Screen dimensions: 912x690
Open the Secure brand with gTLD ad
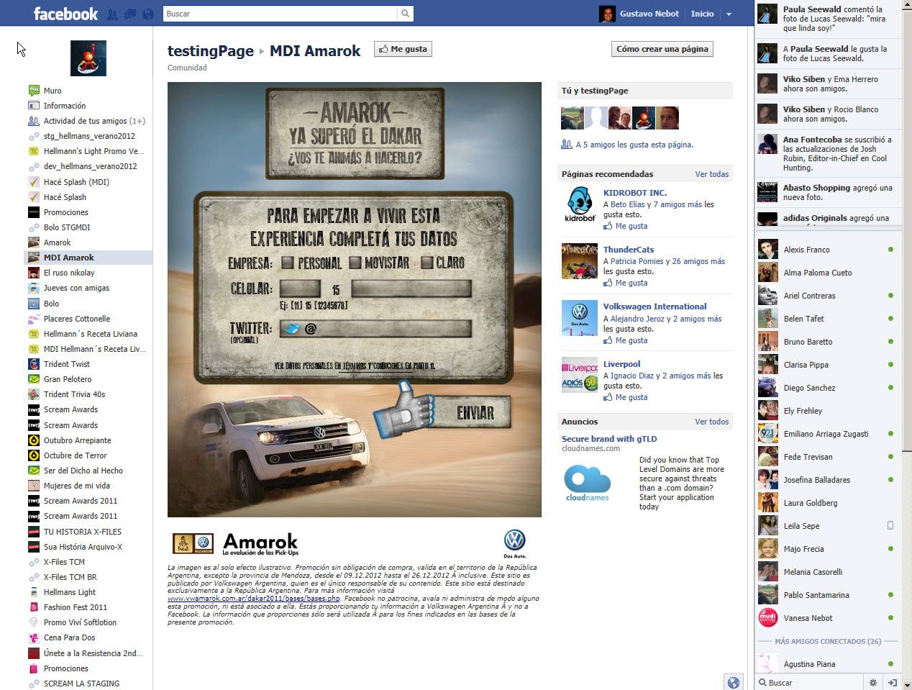tap(609, 439)
